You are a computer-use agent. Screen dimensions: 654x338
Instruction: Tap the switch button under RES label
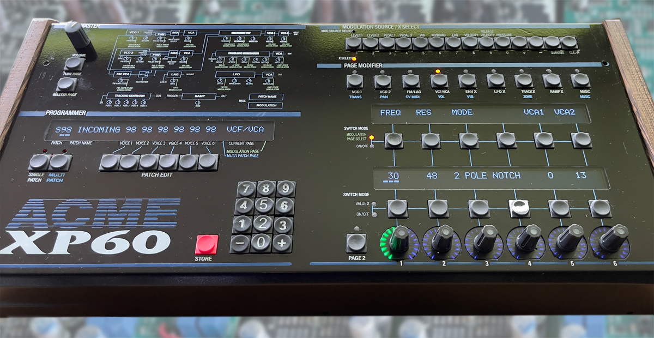[x=432, y=141]
